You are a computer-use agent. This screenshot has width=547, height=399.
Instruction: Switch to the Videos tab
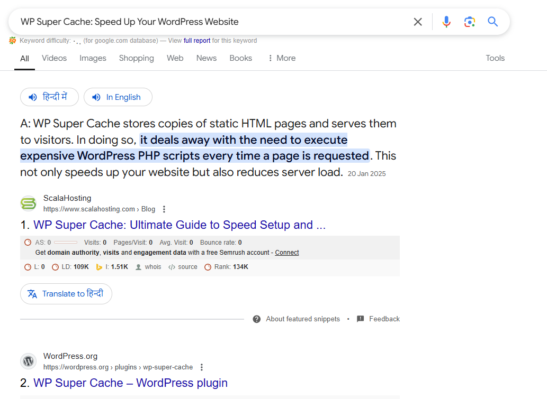tap(54, 58)
